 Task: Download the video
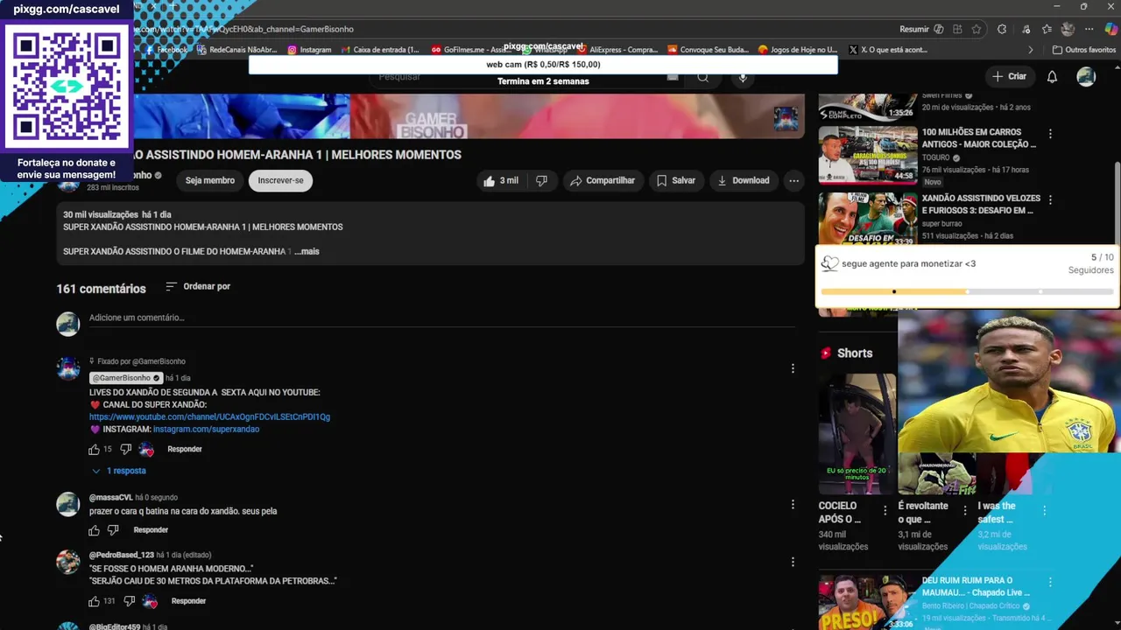click(x=743, y=181)
